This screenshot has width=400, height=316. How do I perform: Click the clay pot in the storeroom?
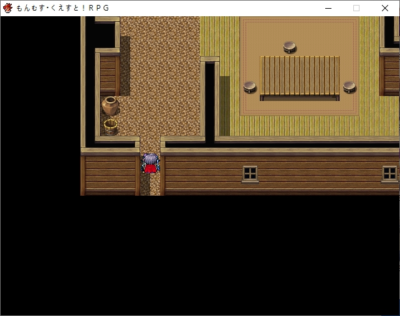click(x=110, y=105)
